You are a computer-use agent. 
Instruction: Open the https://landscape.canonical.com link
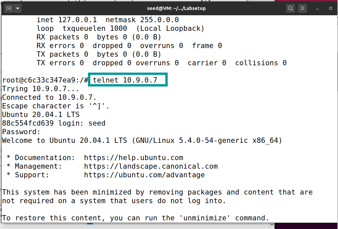pos(151,166)
